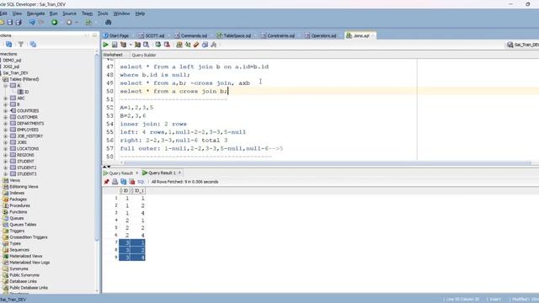The height and width of the screenshot is (303, 539).
Task: Click the Unshared SQL Worksheet icon
Action: pos(179,45)
